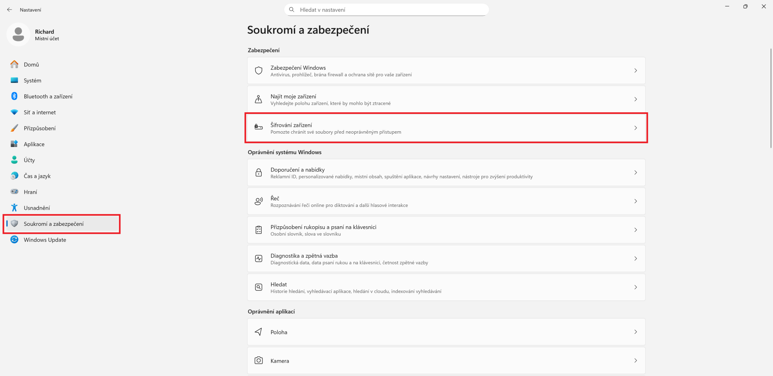Select Účty in the left navigation
773x376 pixels.
tap(29, 160)
